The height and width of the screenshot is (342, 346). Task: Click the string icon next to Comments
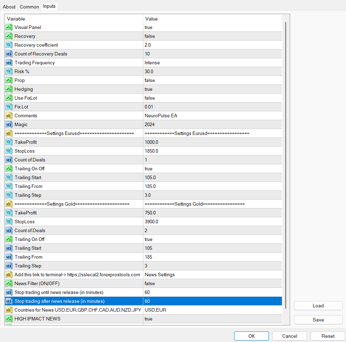(9, 116)
